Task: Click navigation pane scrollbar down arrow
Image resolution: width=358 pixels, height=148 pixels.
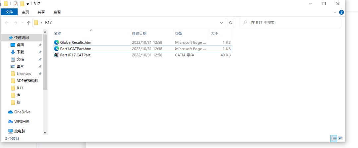Action: click(x=45, y=132)
